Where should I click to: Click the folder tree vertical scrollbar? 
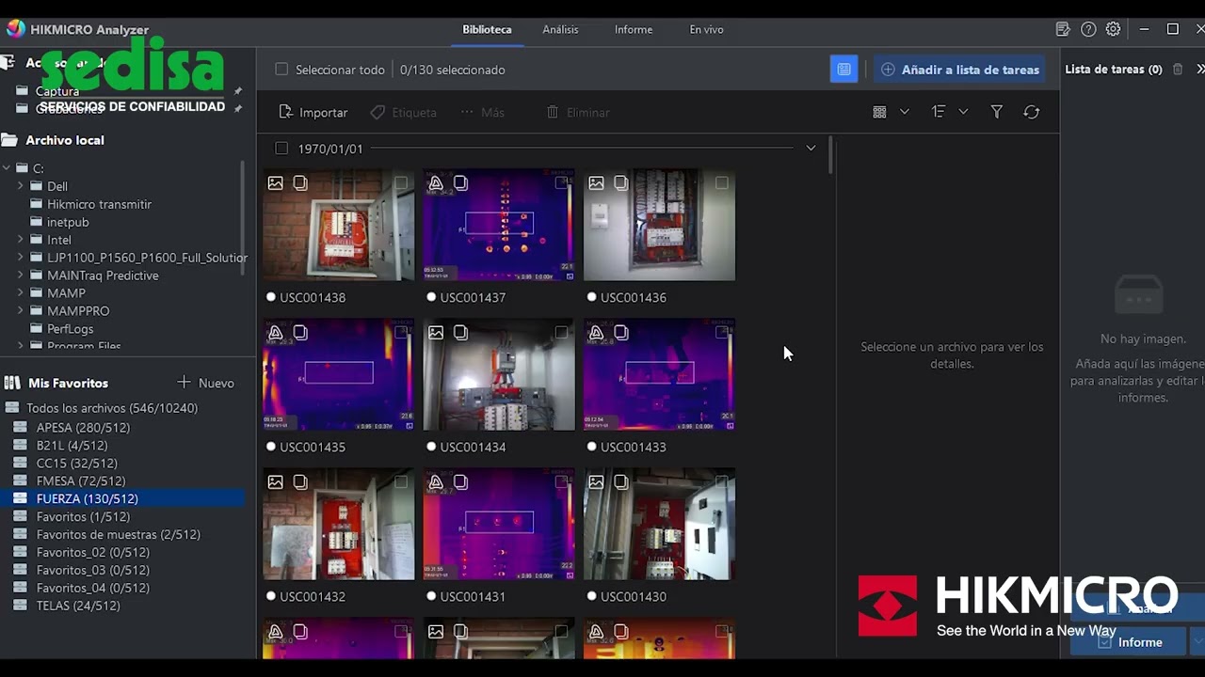pos(243,218)
